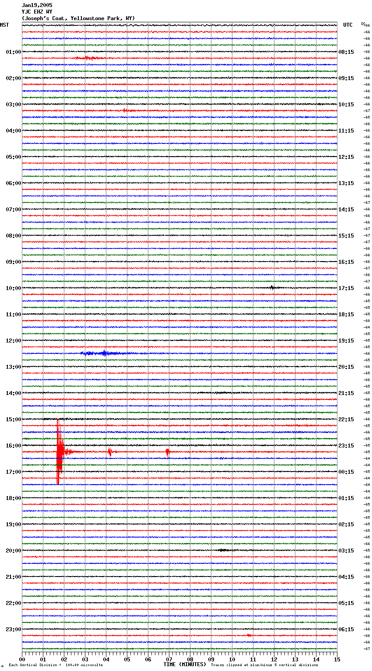Click the "03:15" UTC time label

[346, 551]
